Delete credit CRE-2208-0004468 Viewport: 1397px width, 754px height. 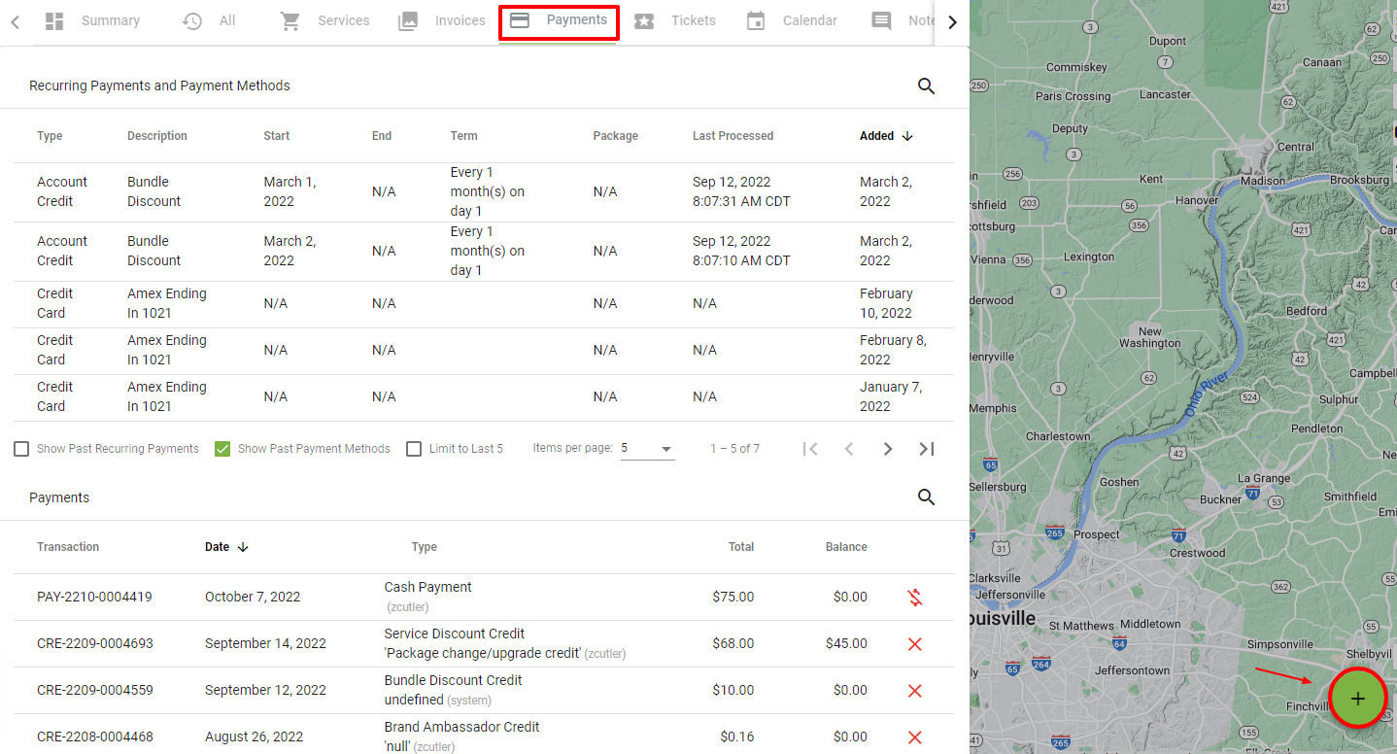pyautogui.click(x=914, y=737)
